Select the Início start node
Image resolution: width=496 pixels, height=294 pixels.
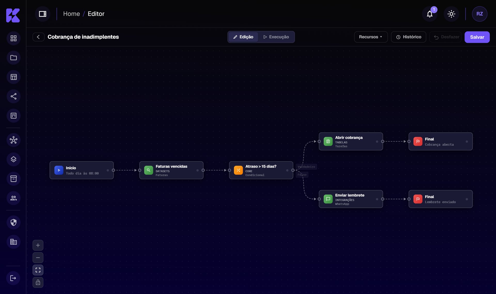click(x=82, y=170)
